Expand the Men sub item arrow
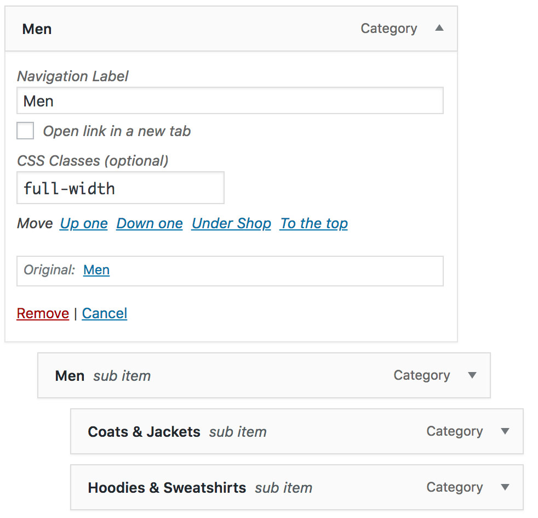The image size is (538, 518). pyautogui.click(x=472, y=375)
